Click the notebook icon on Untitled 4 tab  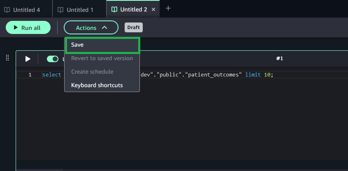[x=7, y=9]
